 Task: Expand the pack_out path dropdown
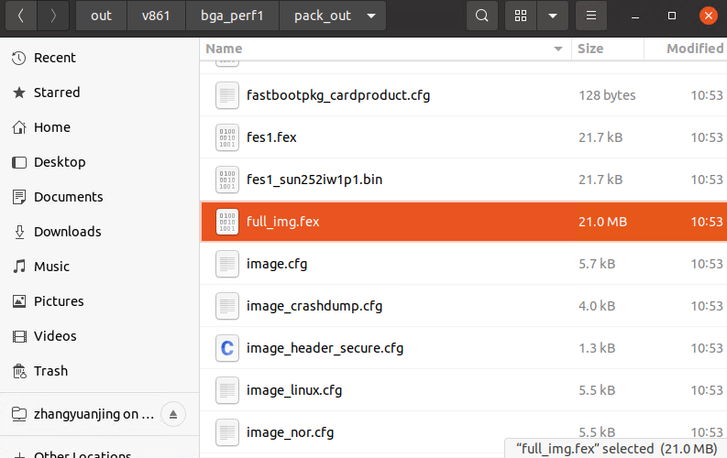point(369,16)
